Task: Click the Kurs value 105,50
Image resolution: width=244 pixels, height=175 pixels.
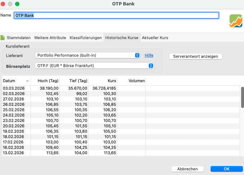Action: pyautogui.click(x=110, y=131)
